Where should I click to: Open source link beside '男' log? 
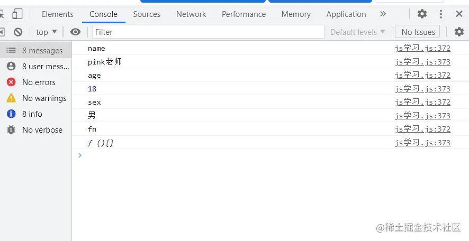(x=422, y=116)
